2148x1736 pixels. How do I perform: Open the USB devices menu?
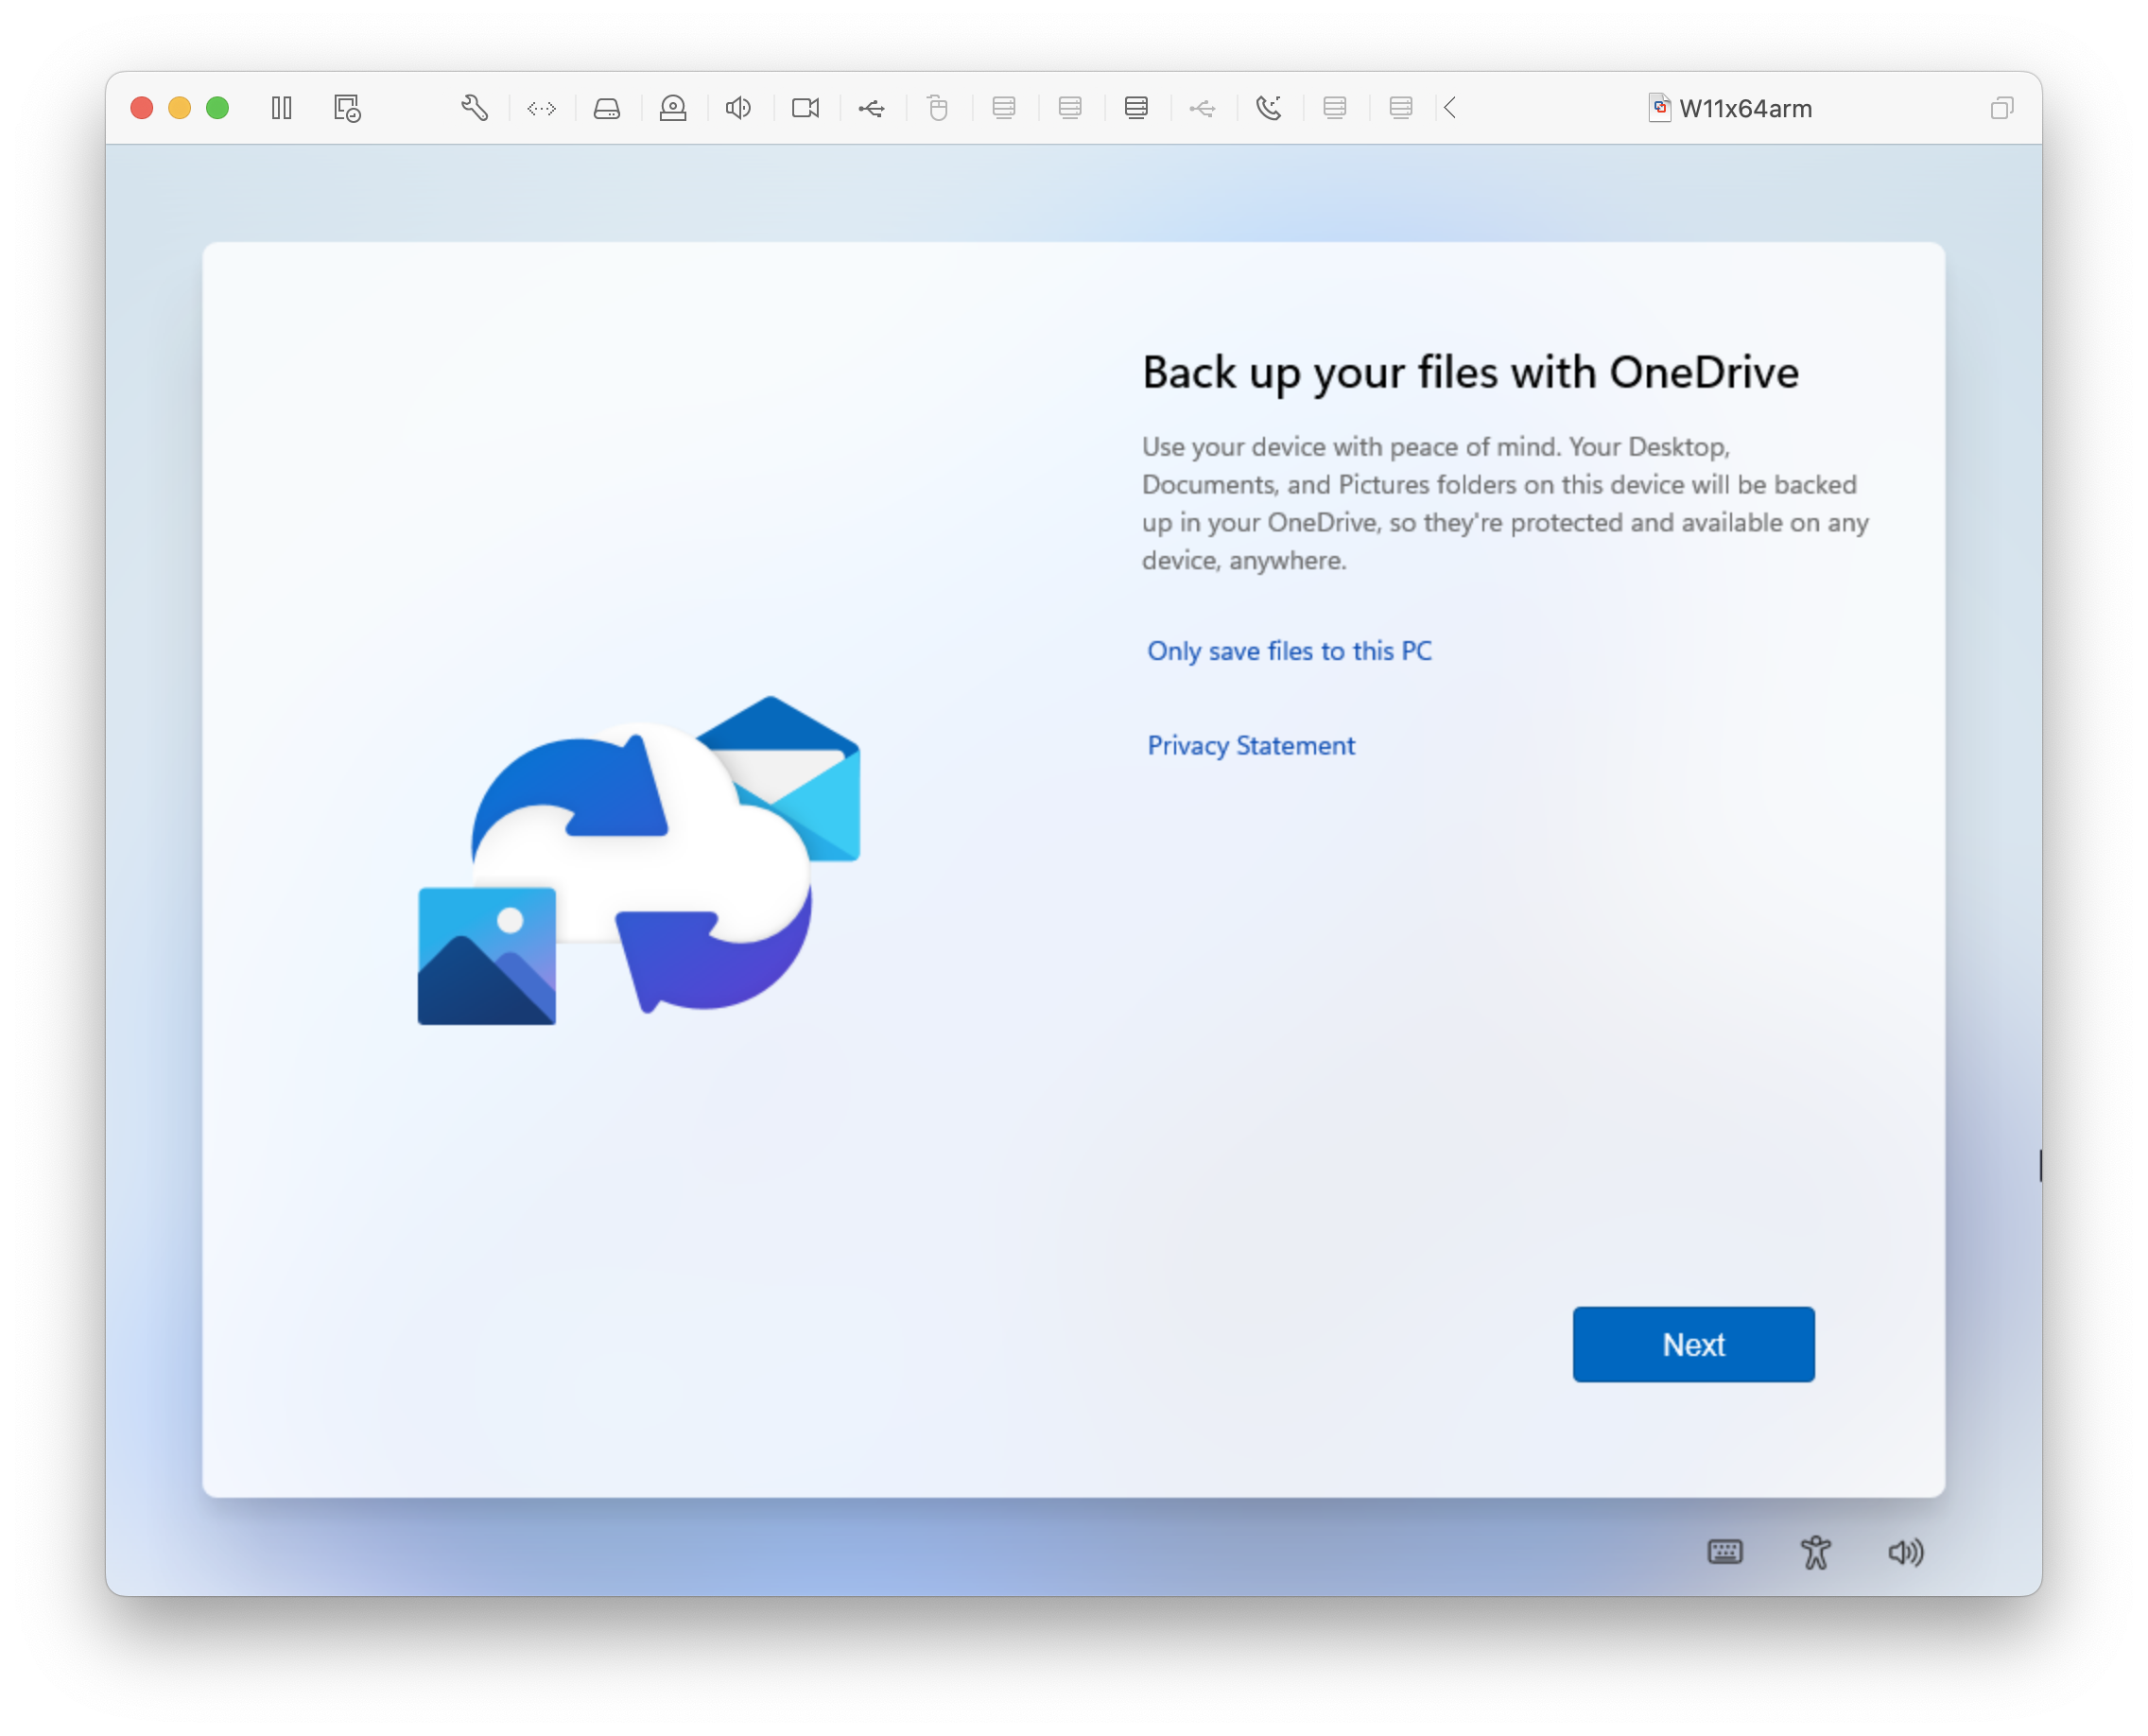[872, 108]
